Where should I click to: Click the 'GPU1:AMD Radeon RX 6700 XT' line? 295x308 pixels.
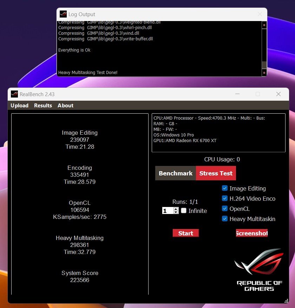(x=185, y=141)
